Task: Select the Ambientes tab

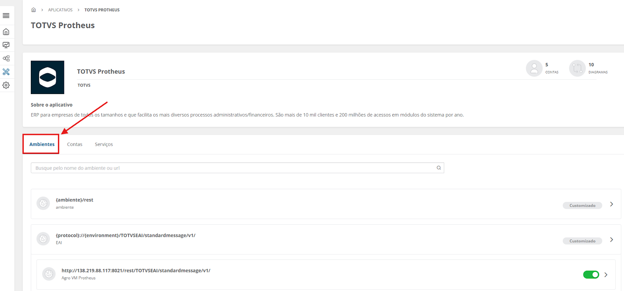Action: [42, 144]
